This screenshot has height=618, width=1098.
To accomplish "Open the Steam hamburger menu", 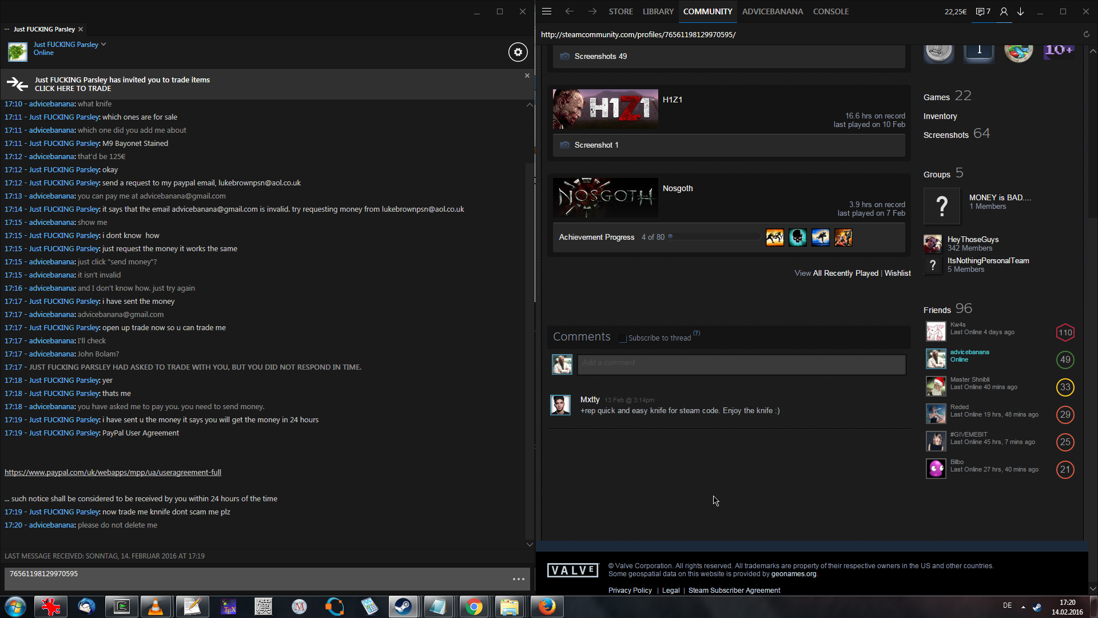I will click(547, 11).
